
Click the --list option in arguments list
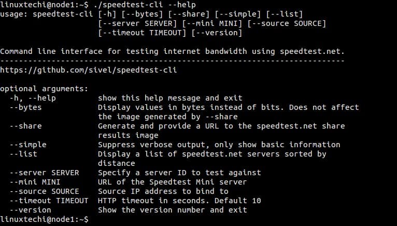[x=23, y=154]
